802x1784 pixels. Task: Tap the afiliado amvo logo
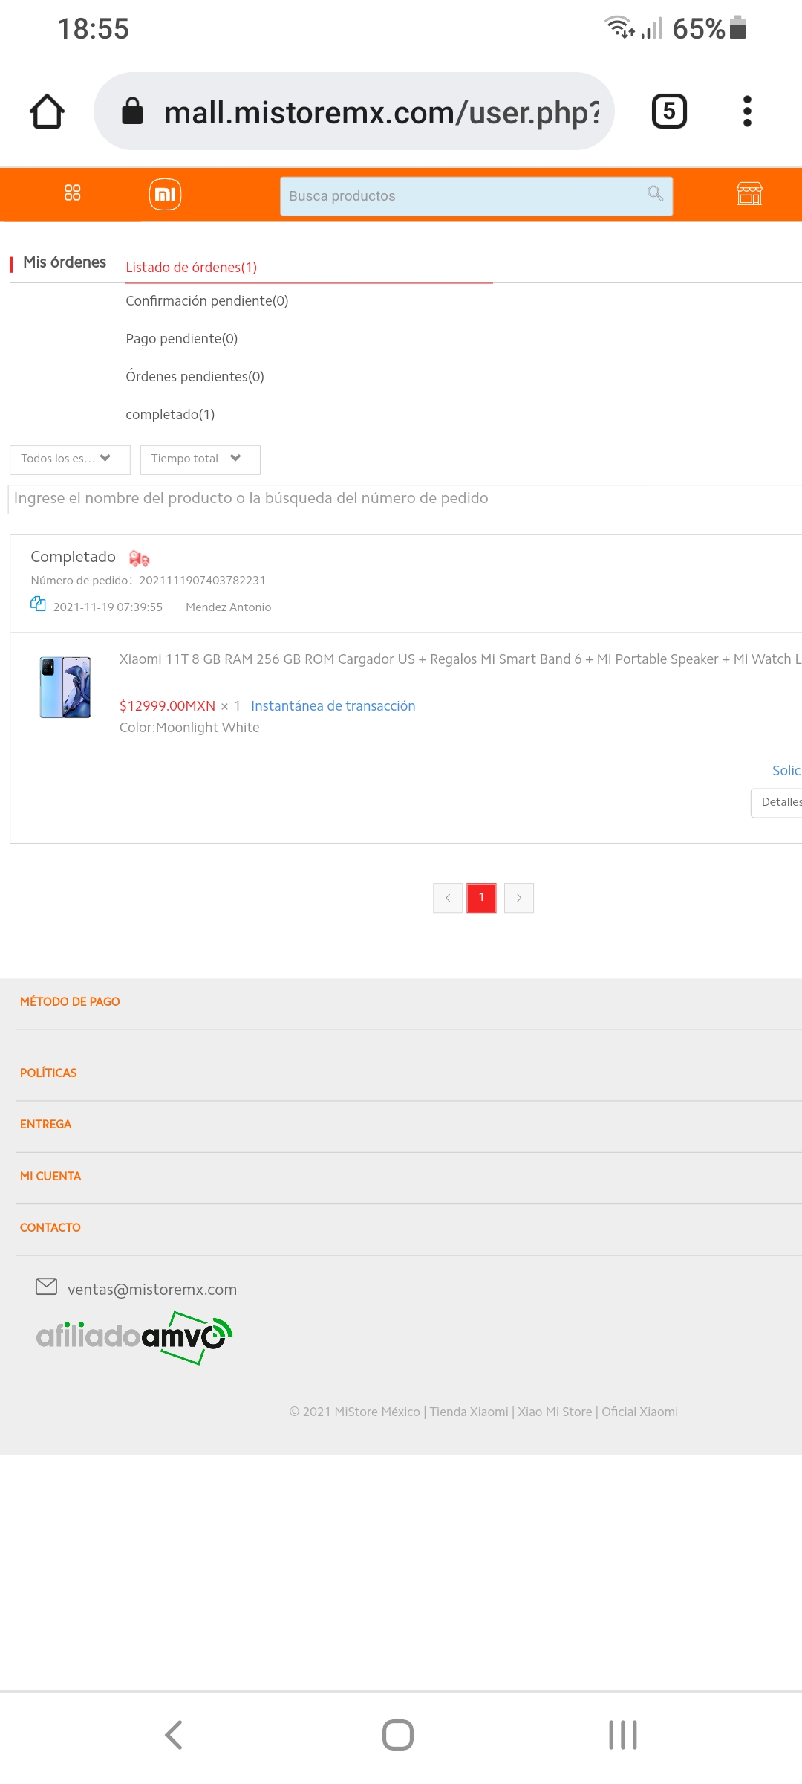click(x=134, y=1337)
